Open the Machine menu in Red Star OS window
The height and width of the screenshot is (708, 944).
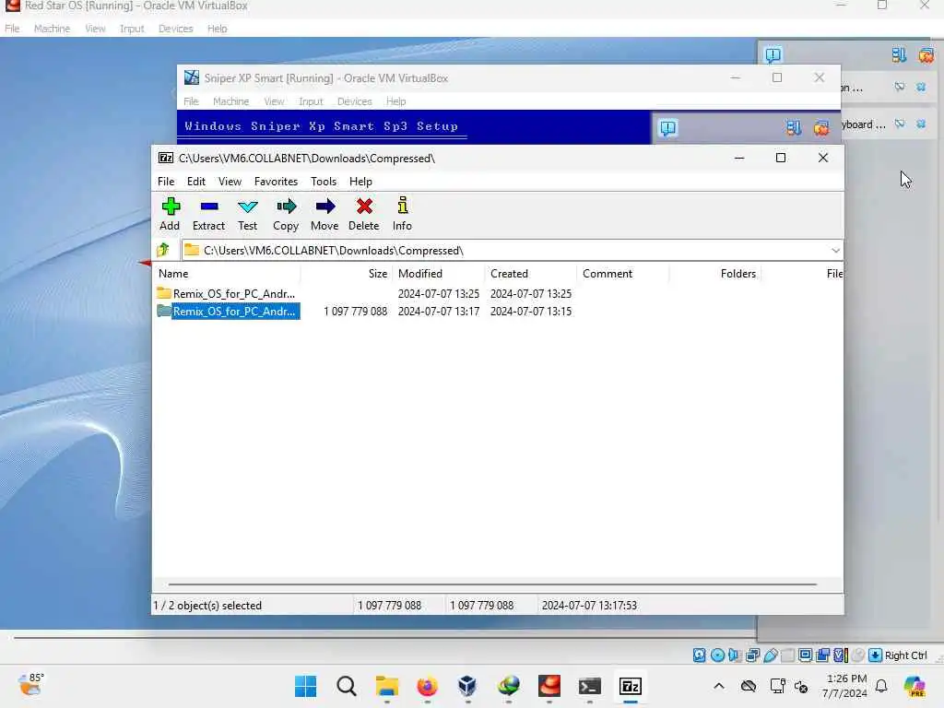(x=52, y=29)
